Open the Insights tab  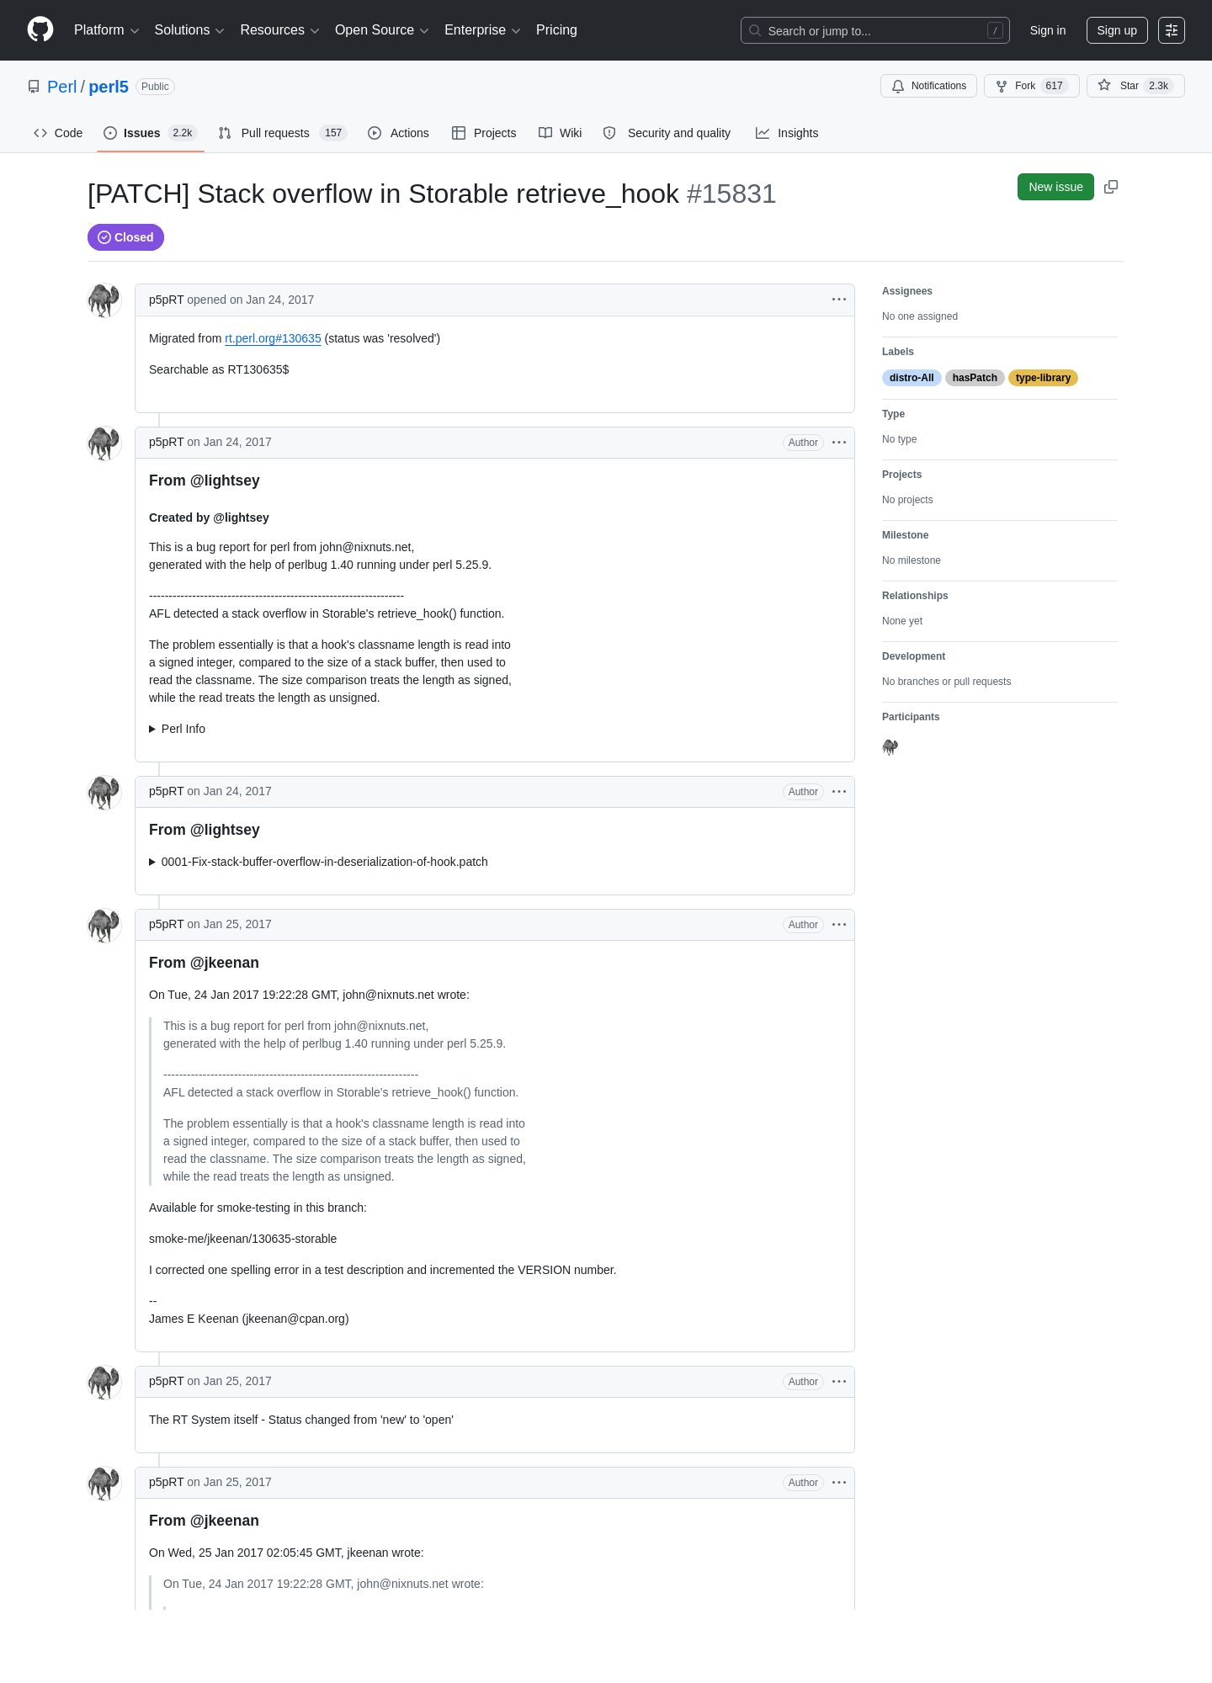click(x=787, y=133)
